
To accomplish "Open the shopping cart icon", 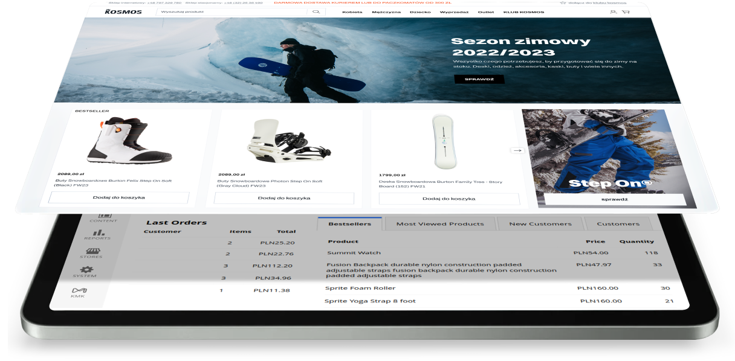I will 626,12.
